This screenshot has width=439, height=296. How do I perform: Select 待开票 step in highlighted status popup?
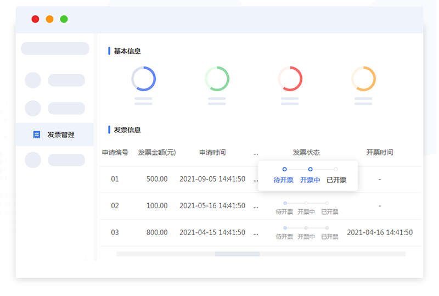coord(283,180)
